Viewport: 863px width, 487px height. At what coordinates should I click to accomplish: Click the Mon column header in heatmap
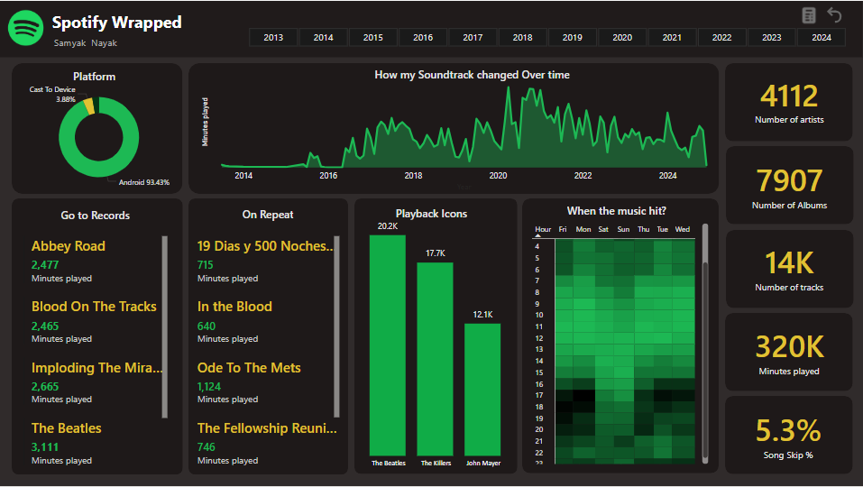583,229
